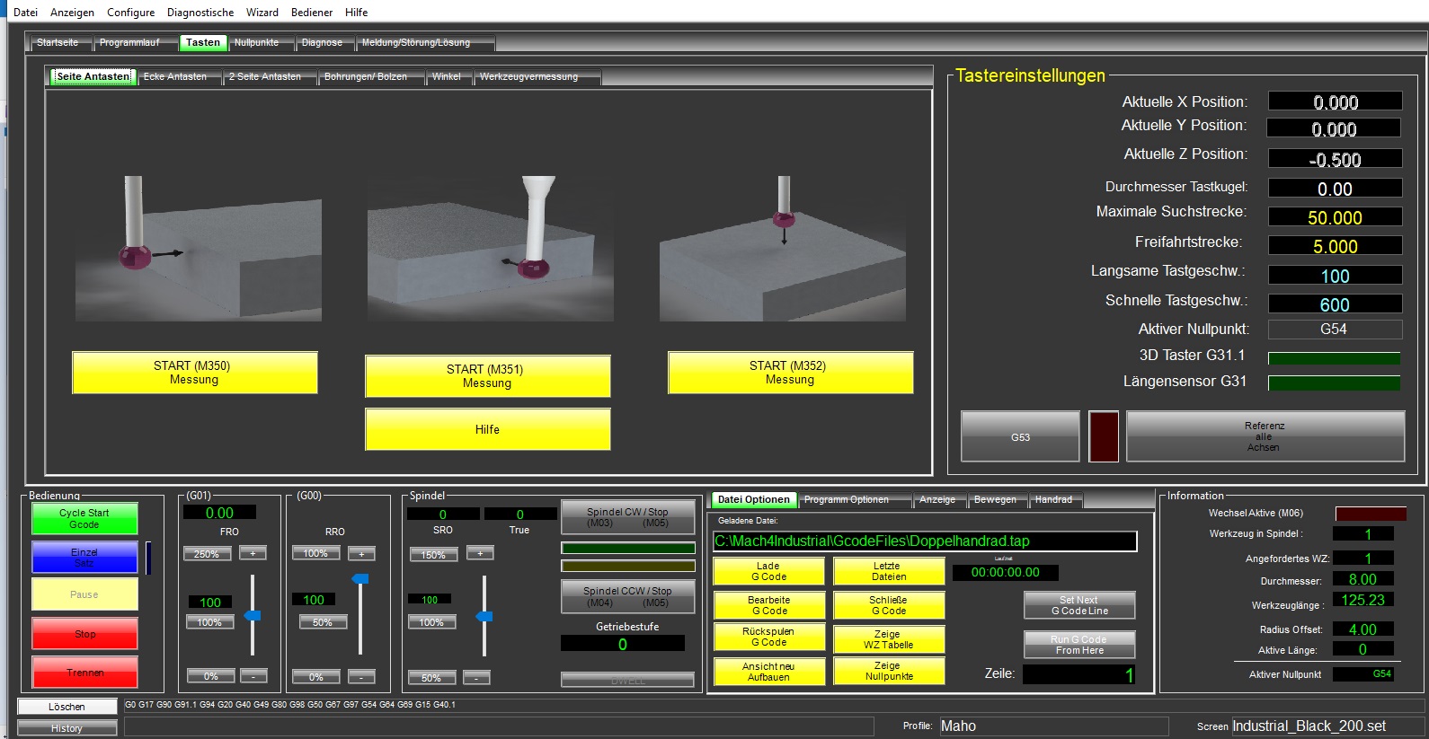Click the dark red indicator beside G53
The height and width of the screenshot is (739, 1429).
[x=1103, y=436]
